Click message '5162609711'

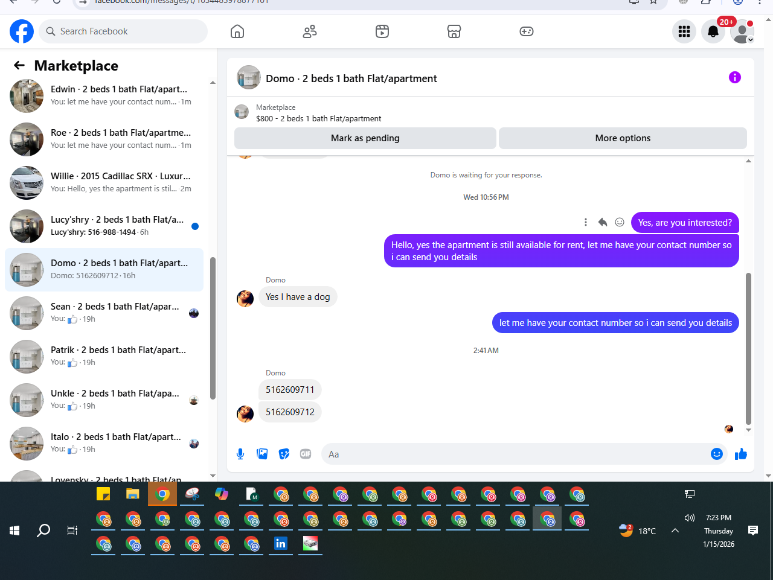pos(290,390)
